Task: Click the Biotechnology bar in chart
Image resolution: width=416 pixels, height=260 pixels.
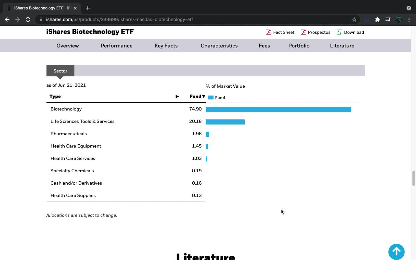Action: click(x=279, y=110)
